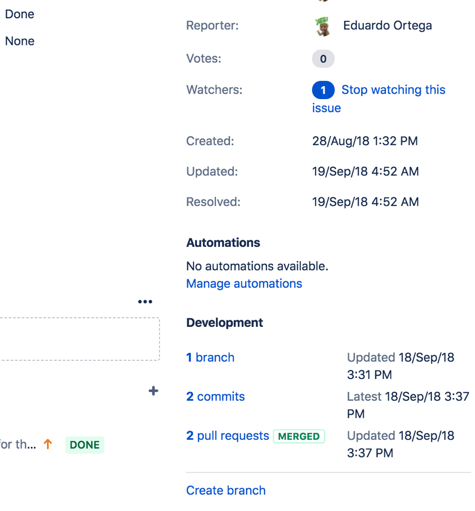This screenshot has height=511, width=475.
Task: Click the orange priority arrow icon
Action: [48, 445]
